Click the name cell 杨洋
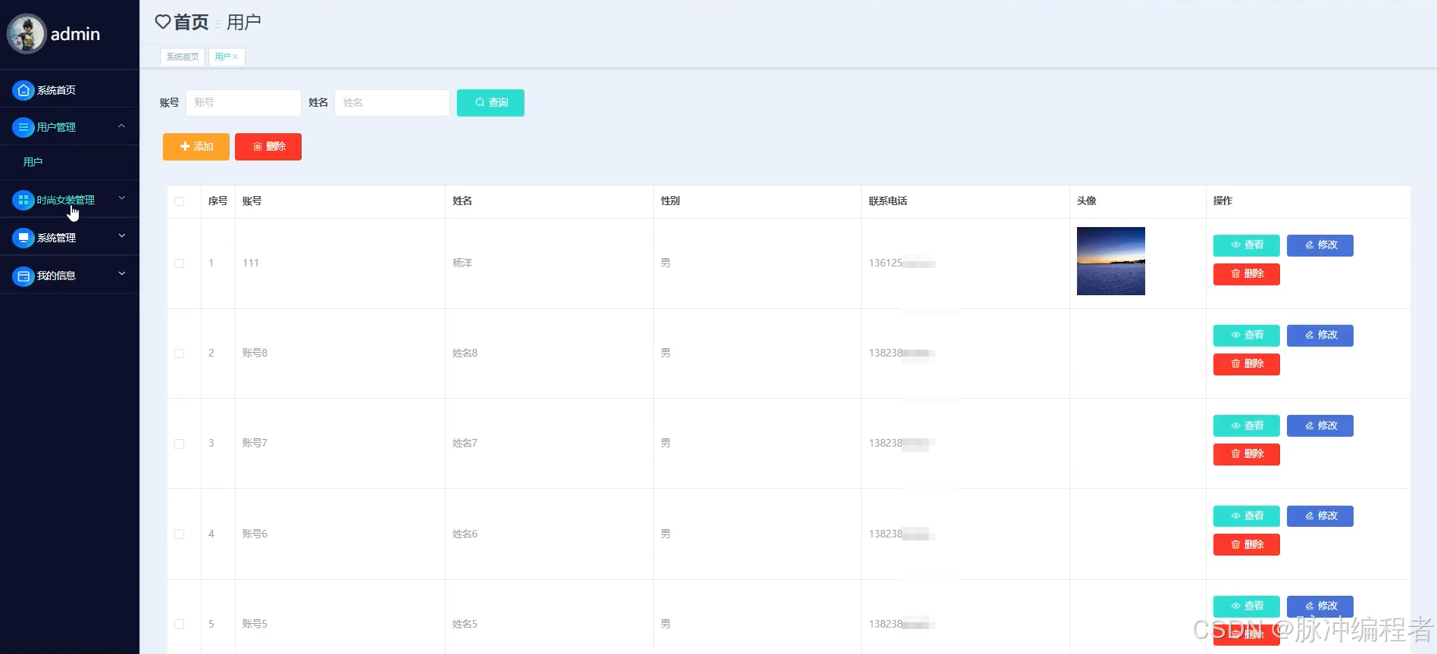Image resolution: width=1437 pixels, height=654 pixels. (x=462, y=263)
